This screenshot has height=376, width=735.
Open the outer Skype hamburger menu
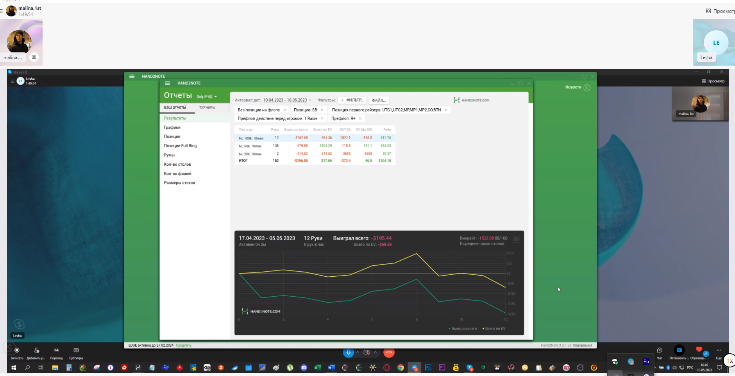[x=2, y=11]
